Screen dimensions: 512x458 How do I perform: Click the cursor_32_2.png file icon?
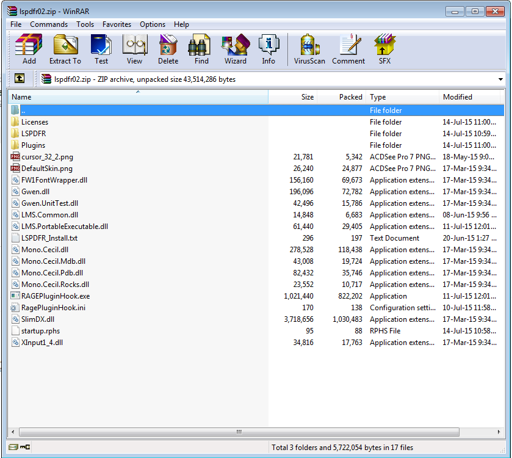pyautogui.click(x=15, y=157)
